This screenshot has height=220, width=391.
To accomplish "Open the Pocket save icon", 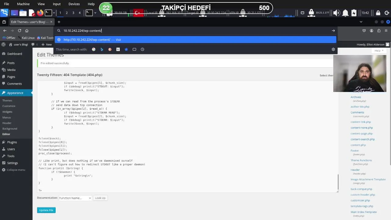I will (x=364, y=31).
